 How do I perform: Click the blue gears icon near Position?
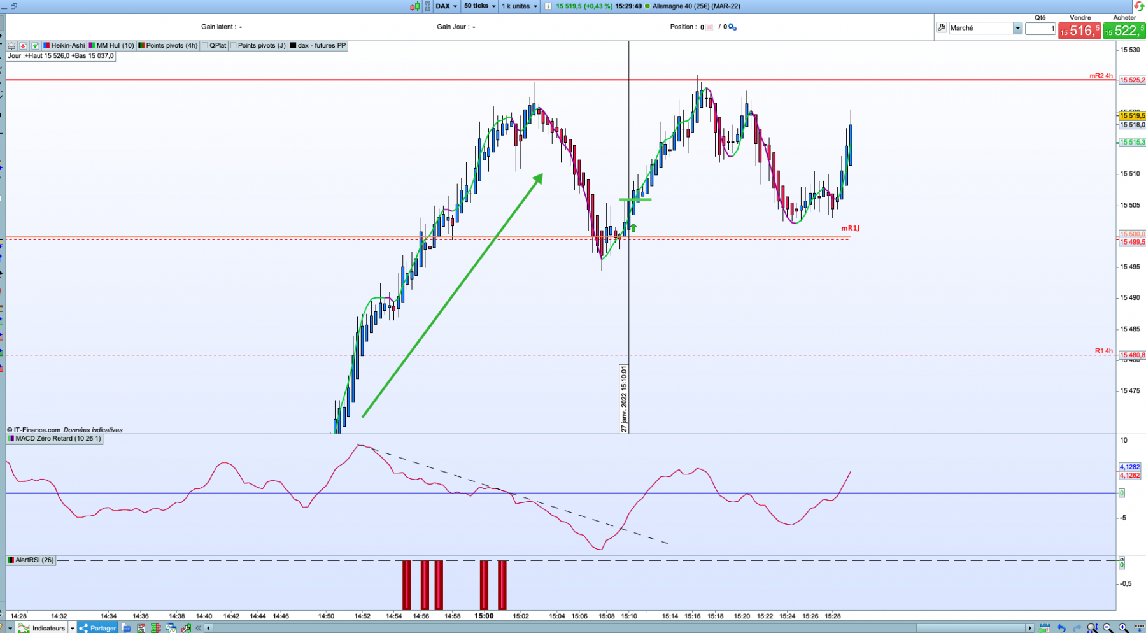click(x=732, y=27)
